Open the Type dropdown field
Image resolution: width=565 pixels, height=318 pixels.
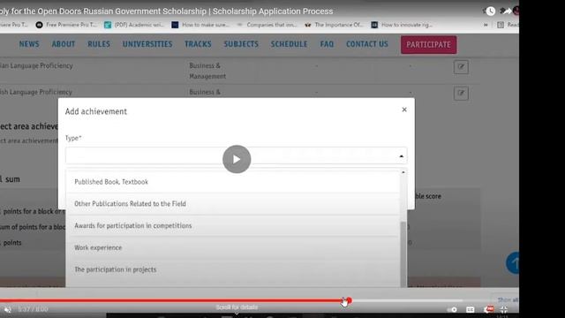point(236,155)
